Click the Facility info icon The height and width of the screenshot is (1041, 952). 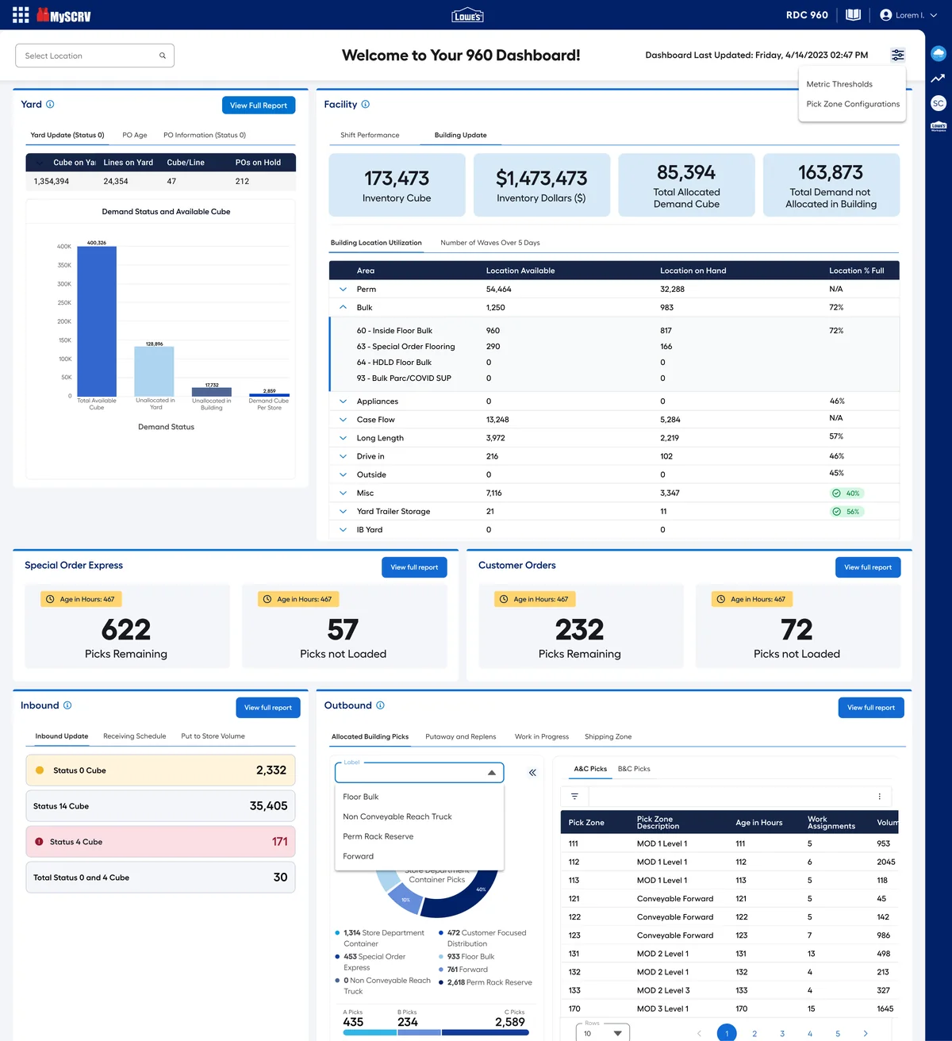pos(366,104)
